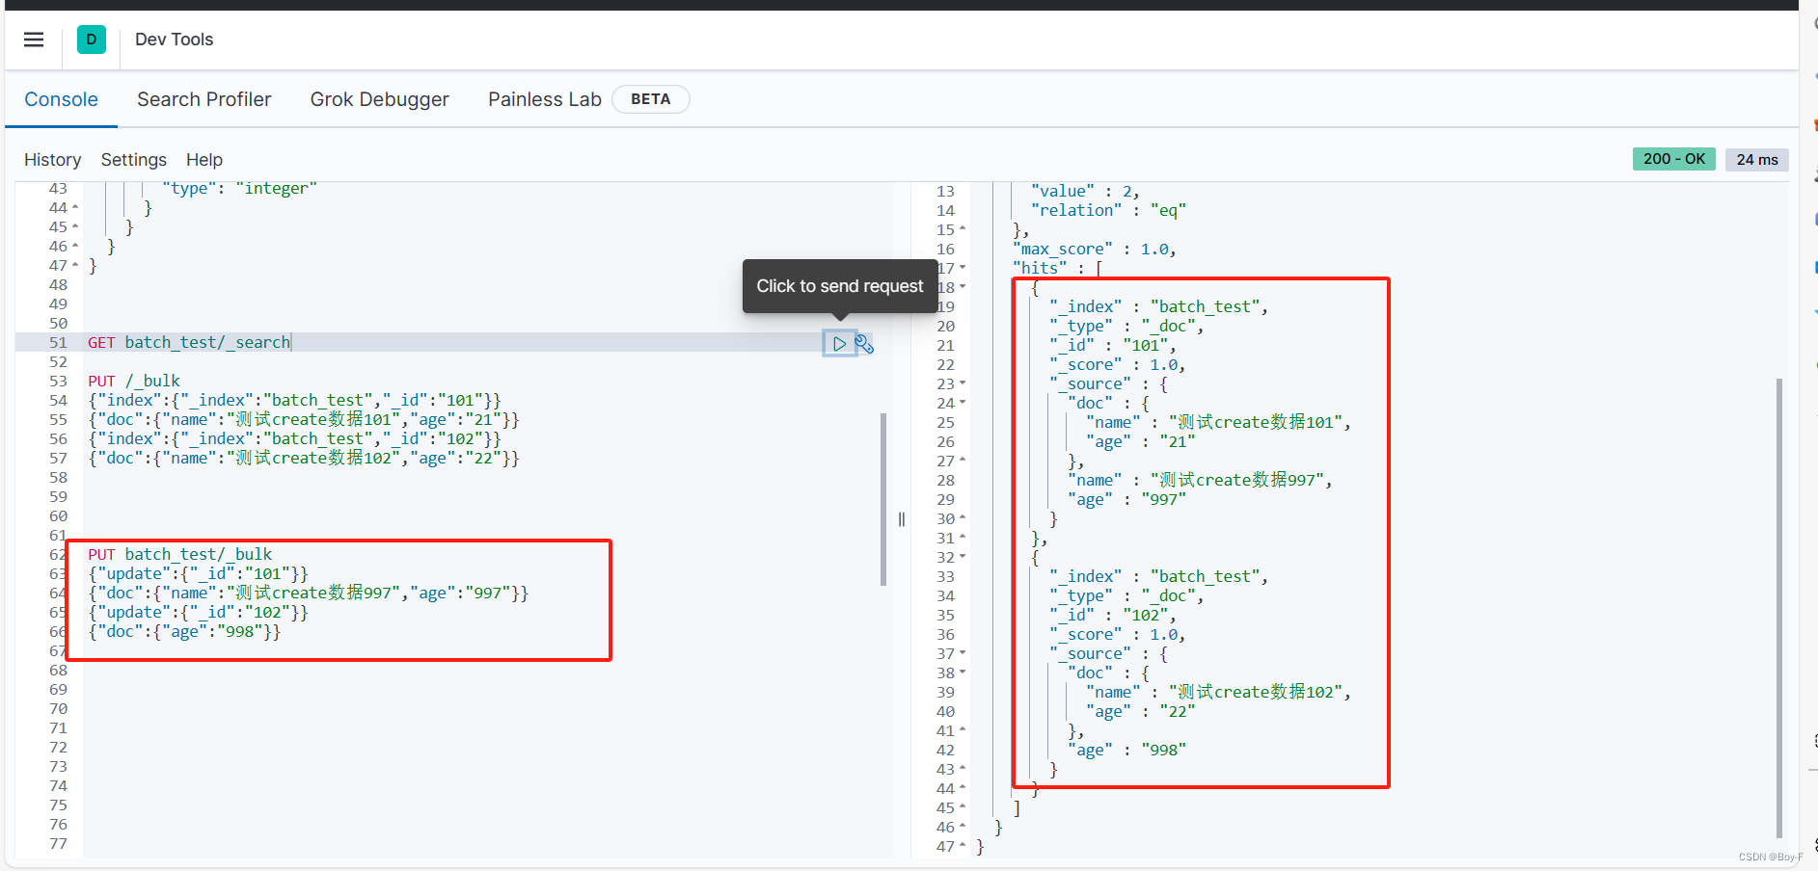
Task: Collapse fold arrow at response line 38
Action: pos(963,673)
